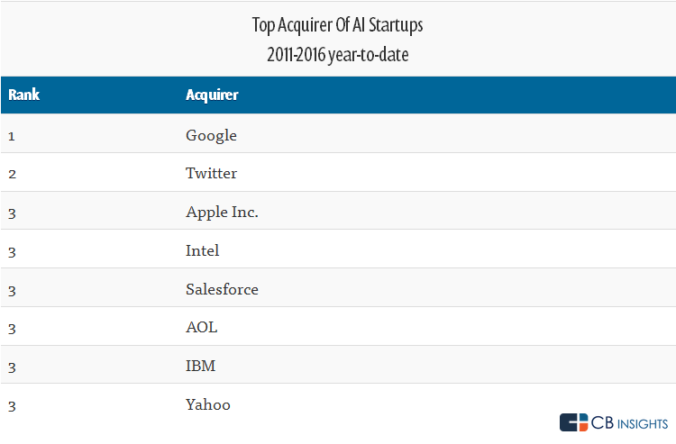Click the CB Insights brand name text

[x=629, y=423]
